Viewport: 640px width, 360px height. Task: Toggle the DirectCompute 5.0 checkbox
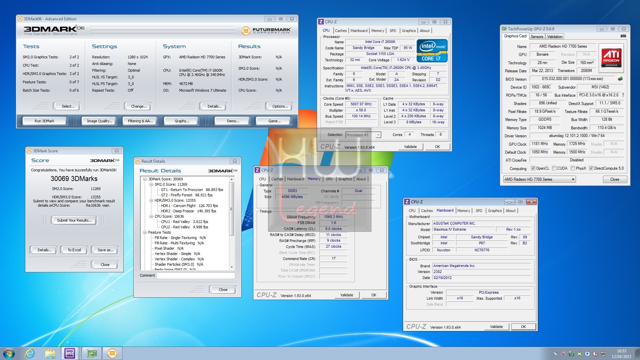point(591,168)
